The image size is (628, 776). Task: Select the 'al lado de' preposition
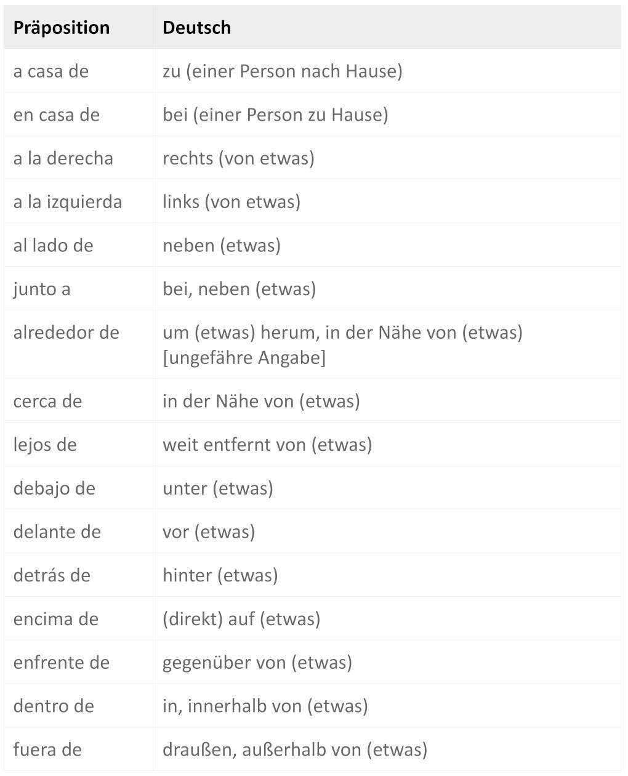[x=54, y=246]
